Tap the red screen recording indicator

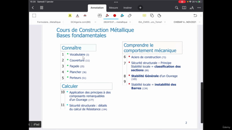point(182,2)
